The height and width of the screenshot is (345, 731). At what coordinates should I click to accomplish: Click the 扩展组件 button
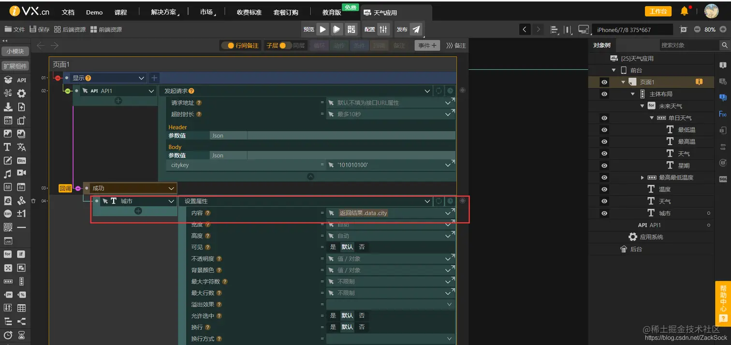[15, 66]
